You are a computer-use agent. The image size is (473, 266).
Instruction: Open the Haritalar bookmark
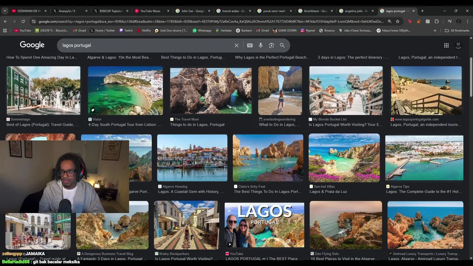tap(223, 31)
